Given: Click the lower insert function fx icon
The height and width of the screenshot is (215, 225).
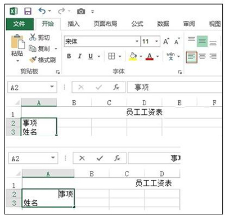Looking at the screenshot, I should coord(117,158).
